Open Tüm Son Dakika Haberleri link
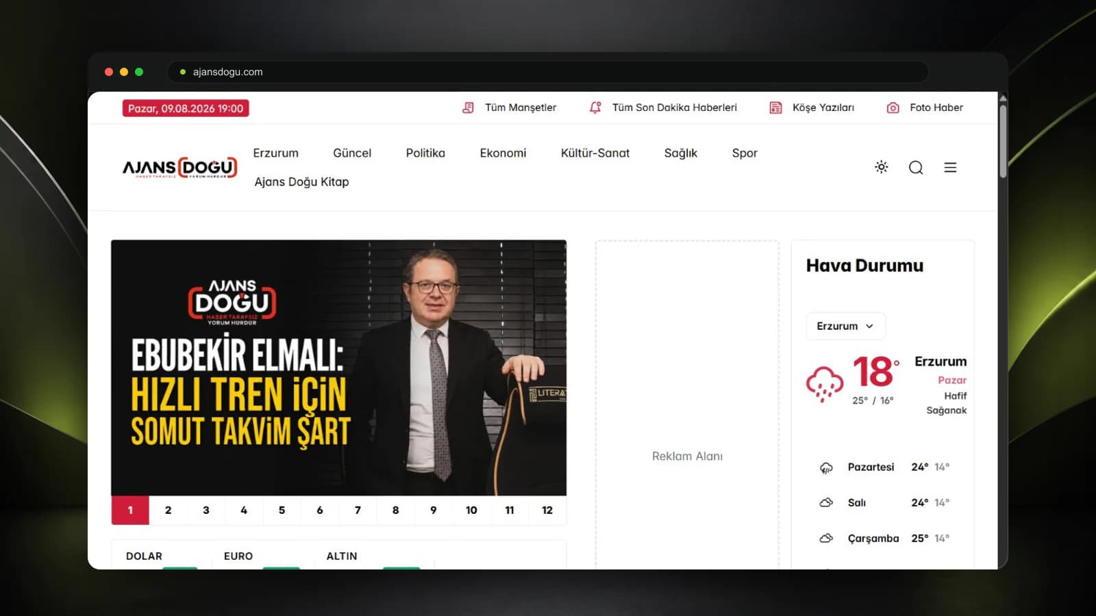Image resolution: width=1096 pixels, height=616 pixels. tap(675, 107)
